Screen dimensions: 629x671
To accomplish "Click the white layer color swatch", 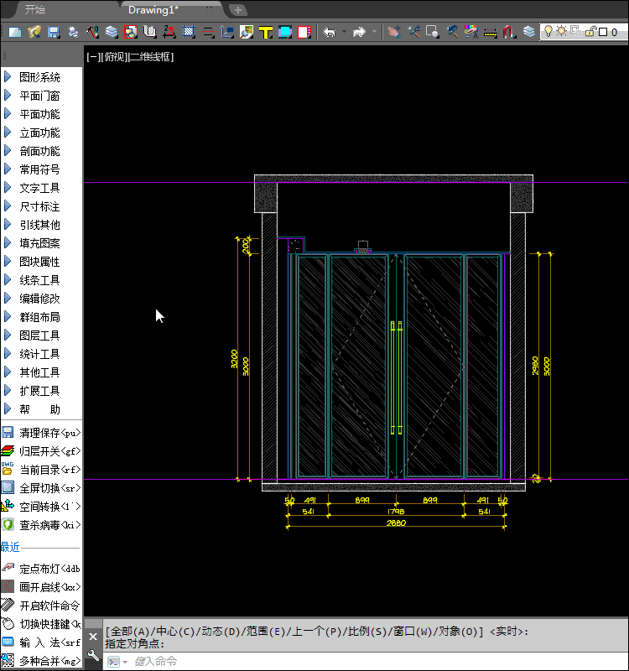I will coord(603,32).
